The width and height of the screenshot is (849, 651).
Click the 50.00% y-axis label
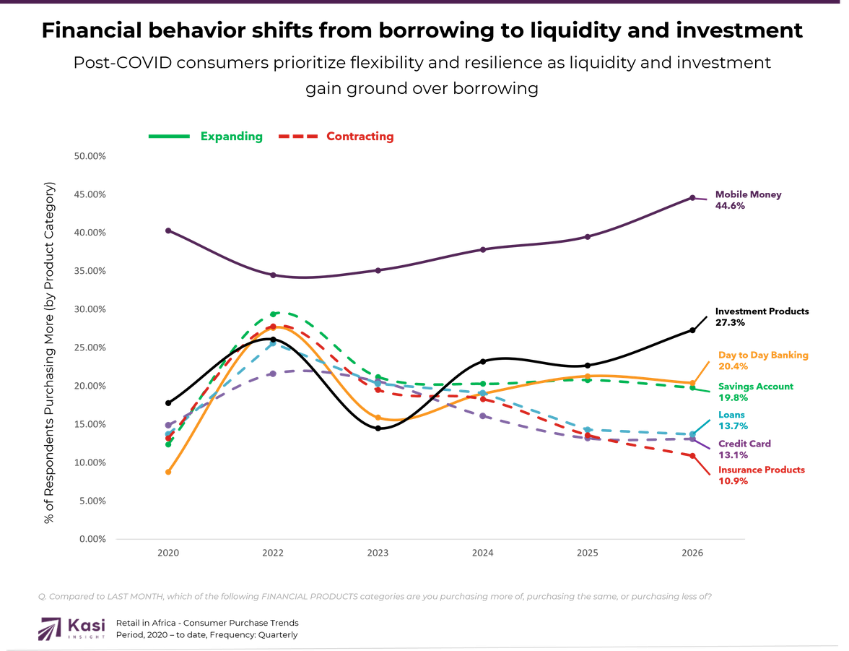(90, 157)
